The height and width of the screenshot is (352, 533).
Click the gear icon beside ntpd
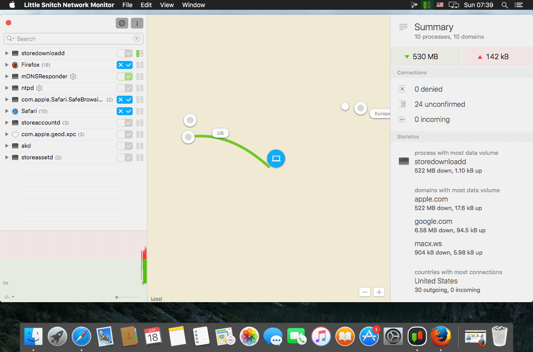(39, 88)
